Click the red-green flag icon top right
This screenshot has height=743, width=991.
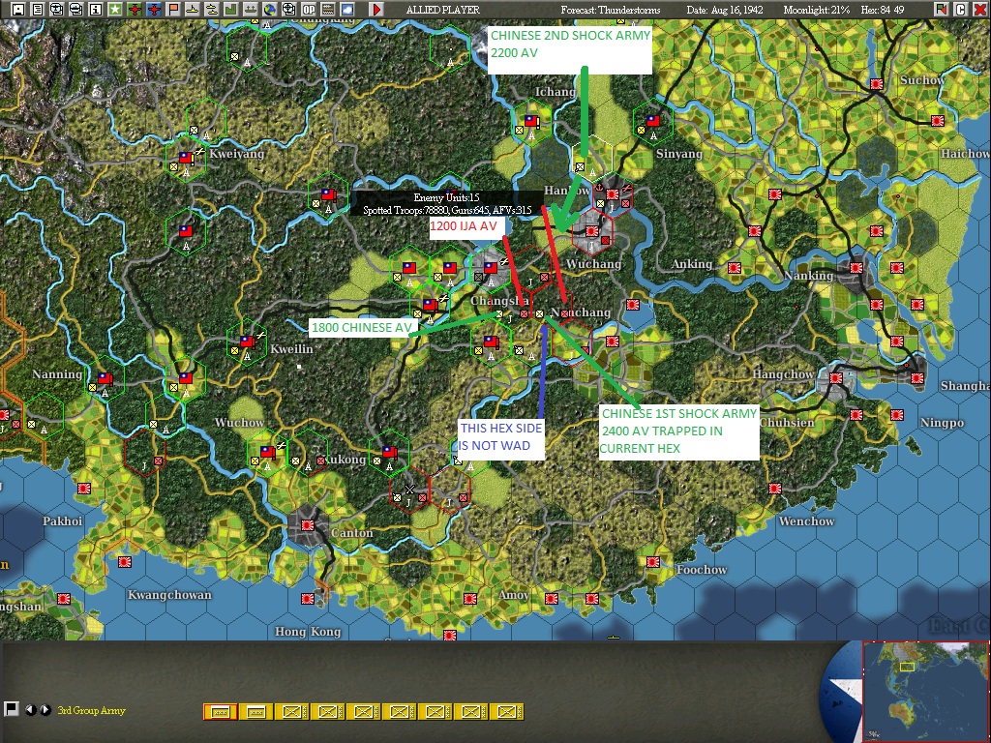(941, 10)
